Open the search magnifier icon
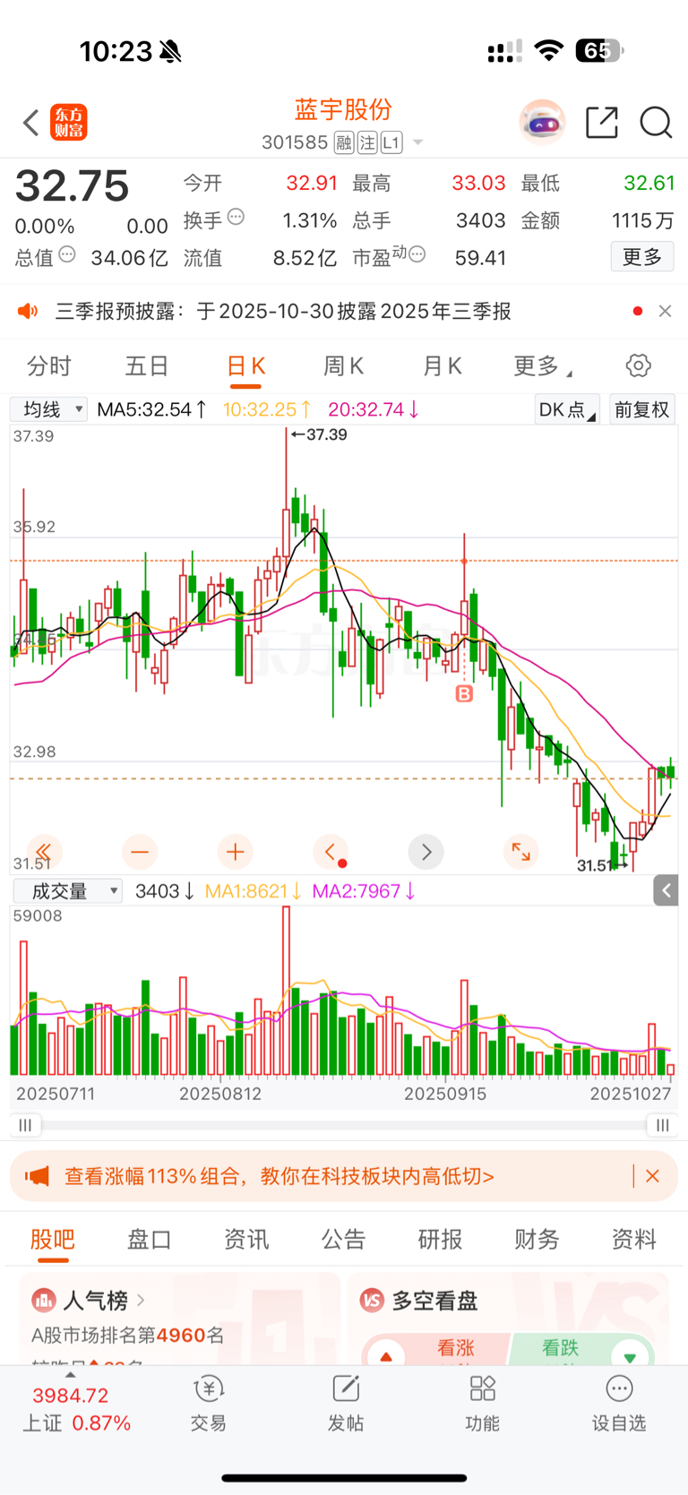Viewport: 688px width, 1495px height. [x=656, y=123]
